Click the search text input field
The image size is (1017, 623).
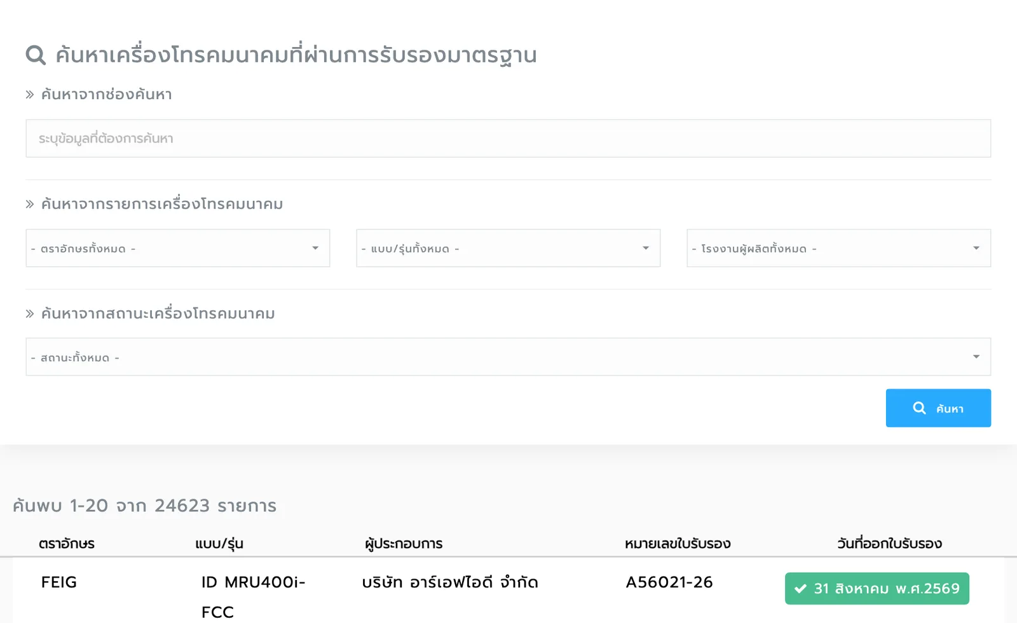tap(508, 139)
